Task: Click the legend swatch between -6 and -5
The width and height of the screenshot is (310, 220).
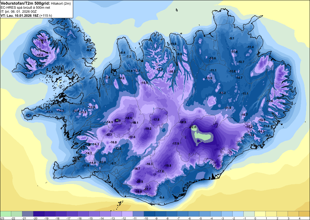Action: pos(194,214)
